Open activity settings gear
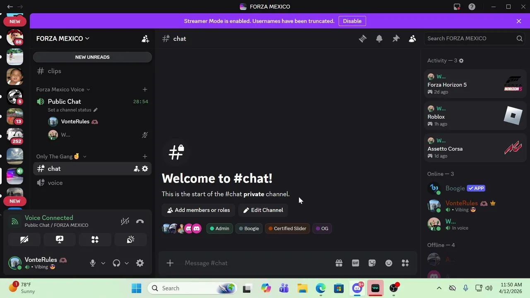 point(461,60)
